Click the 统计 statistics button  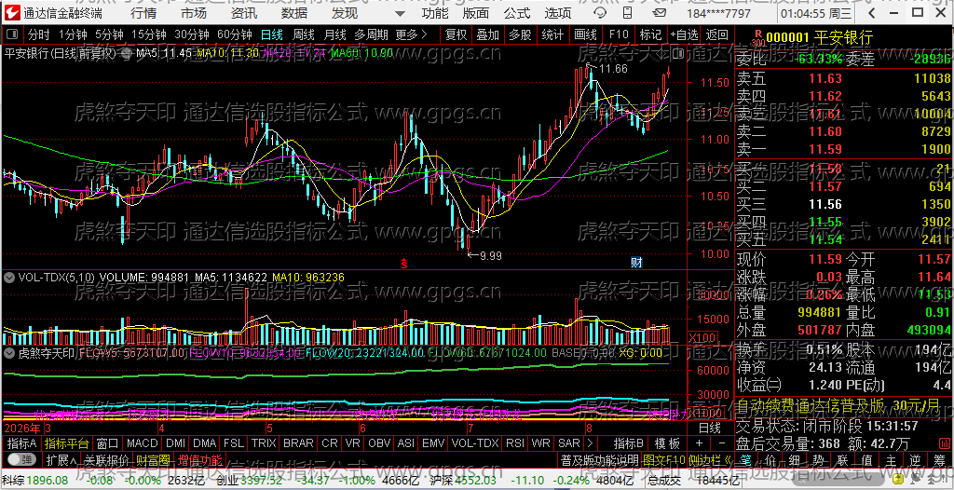(x=552, y=34)
